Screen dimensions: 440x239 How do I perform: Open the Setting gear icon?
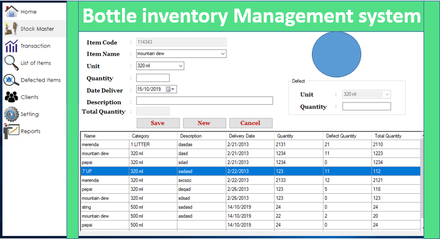click(11, 114)
